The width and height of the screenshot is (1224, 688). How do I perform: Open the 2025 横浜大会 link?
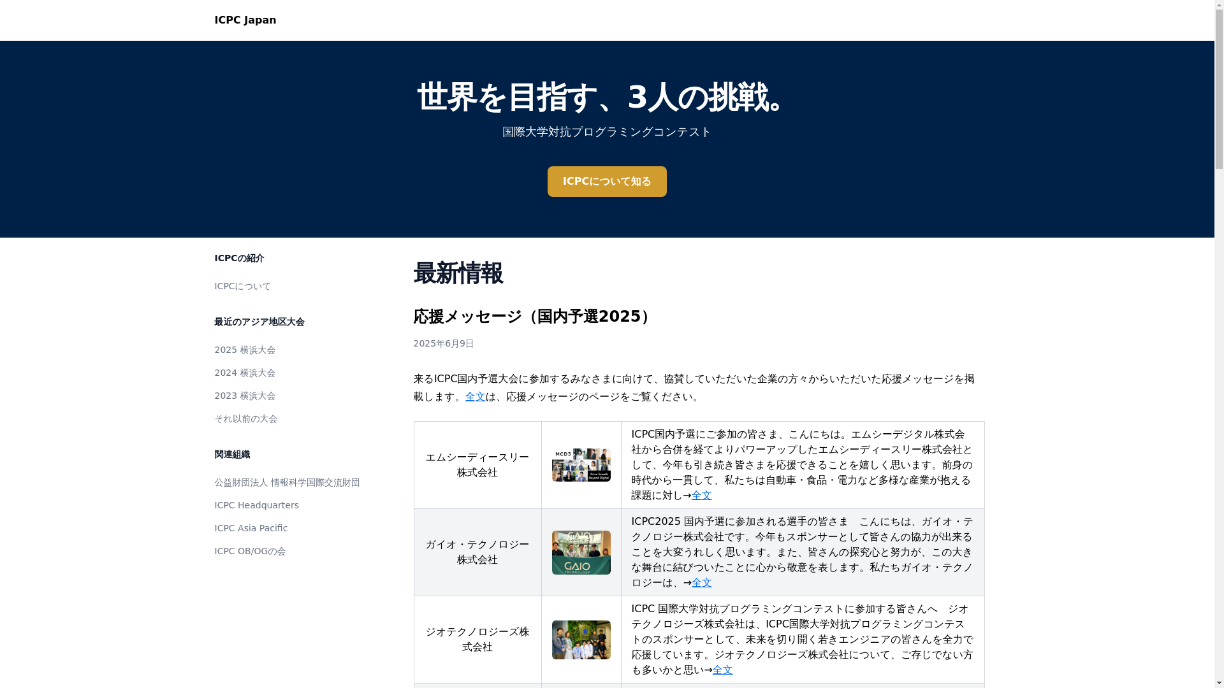click(245, 350)
